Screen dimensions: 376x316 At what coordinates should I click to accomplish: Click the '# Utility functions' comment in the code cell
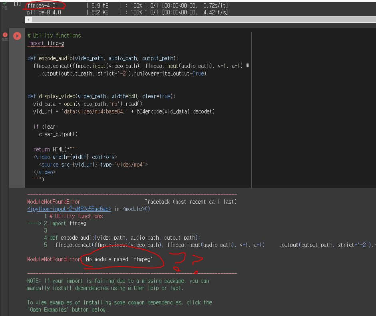click(x=54, y=36)
